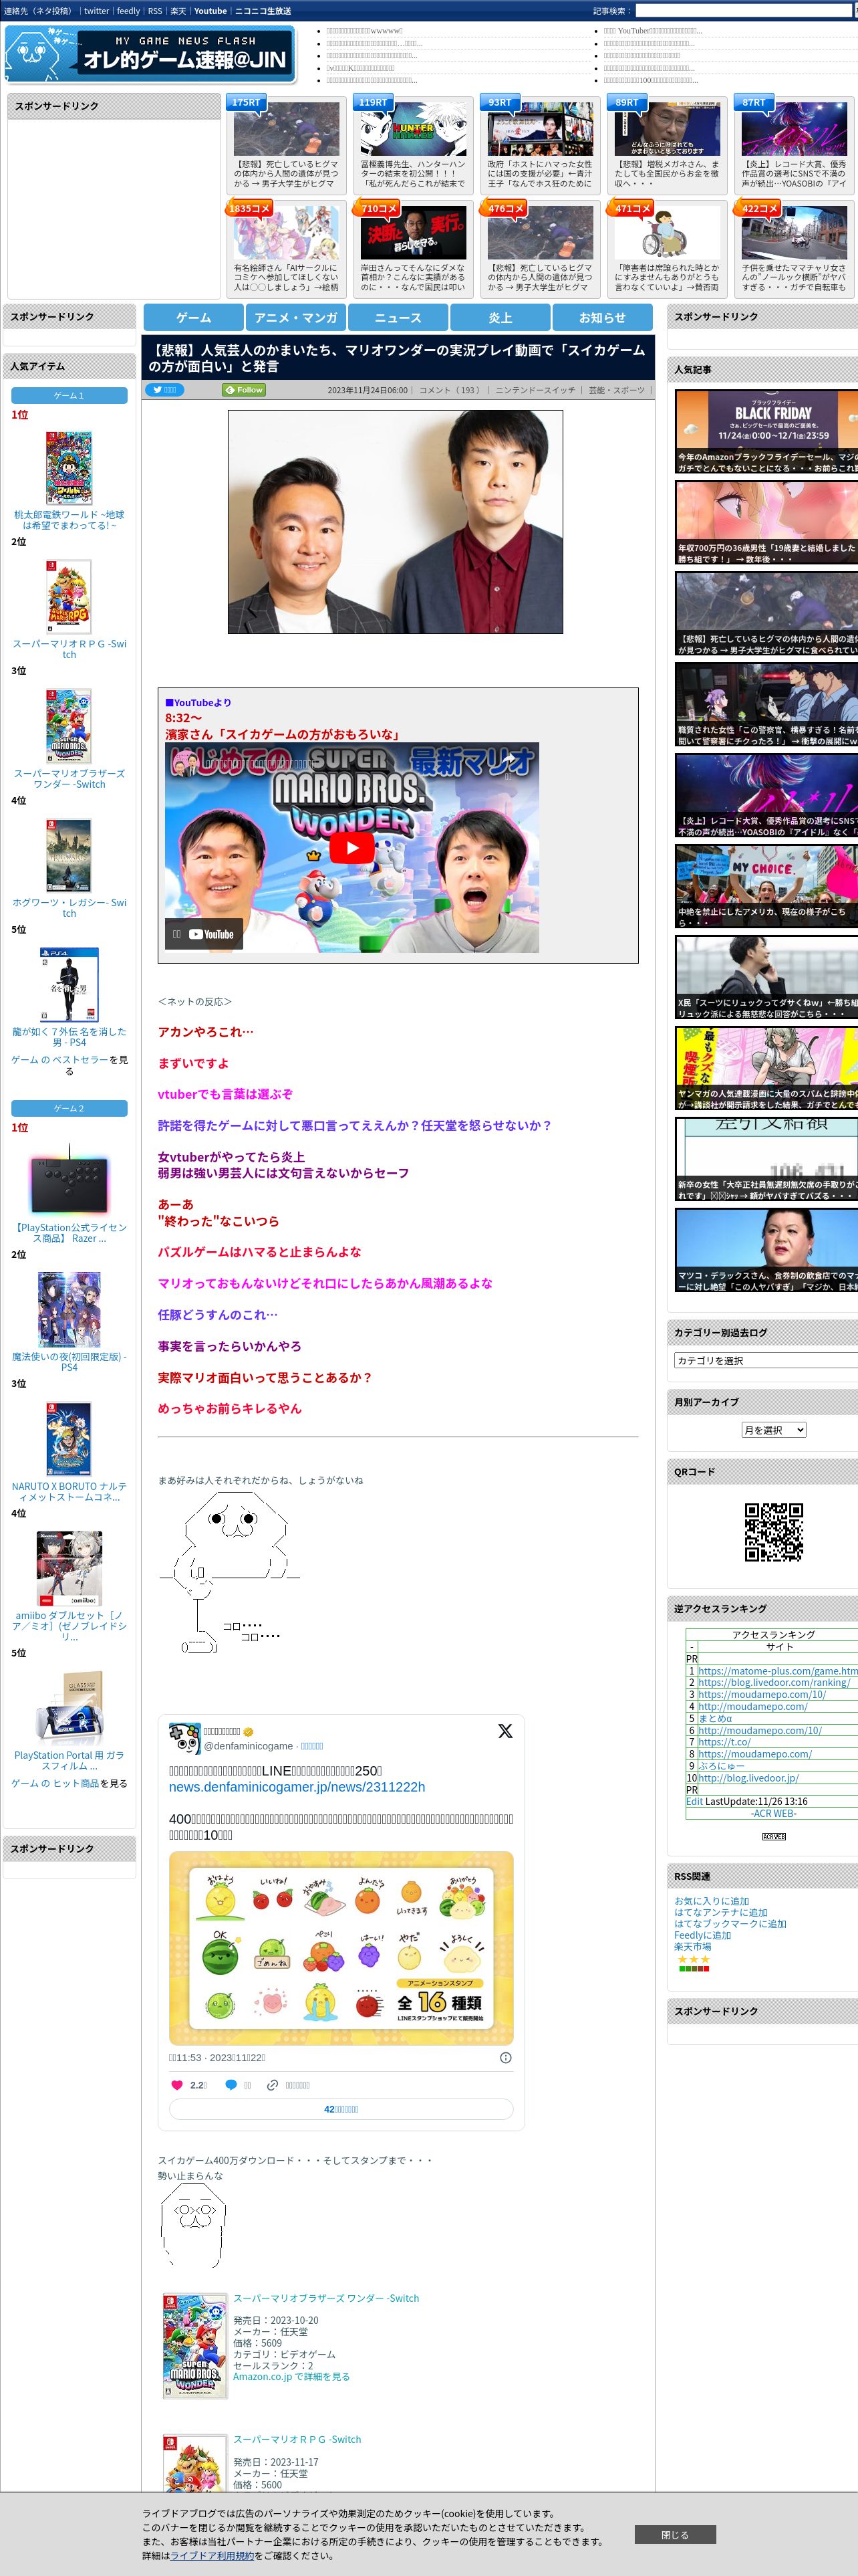Open the feedly link in top bar

pyautogui.click(x=128, y=11)
